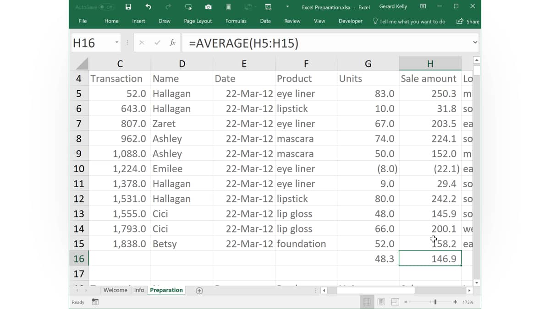Click the Redo arrow icon

click(168, 7)
